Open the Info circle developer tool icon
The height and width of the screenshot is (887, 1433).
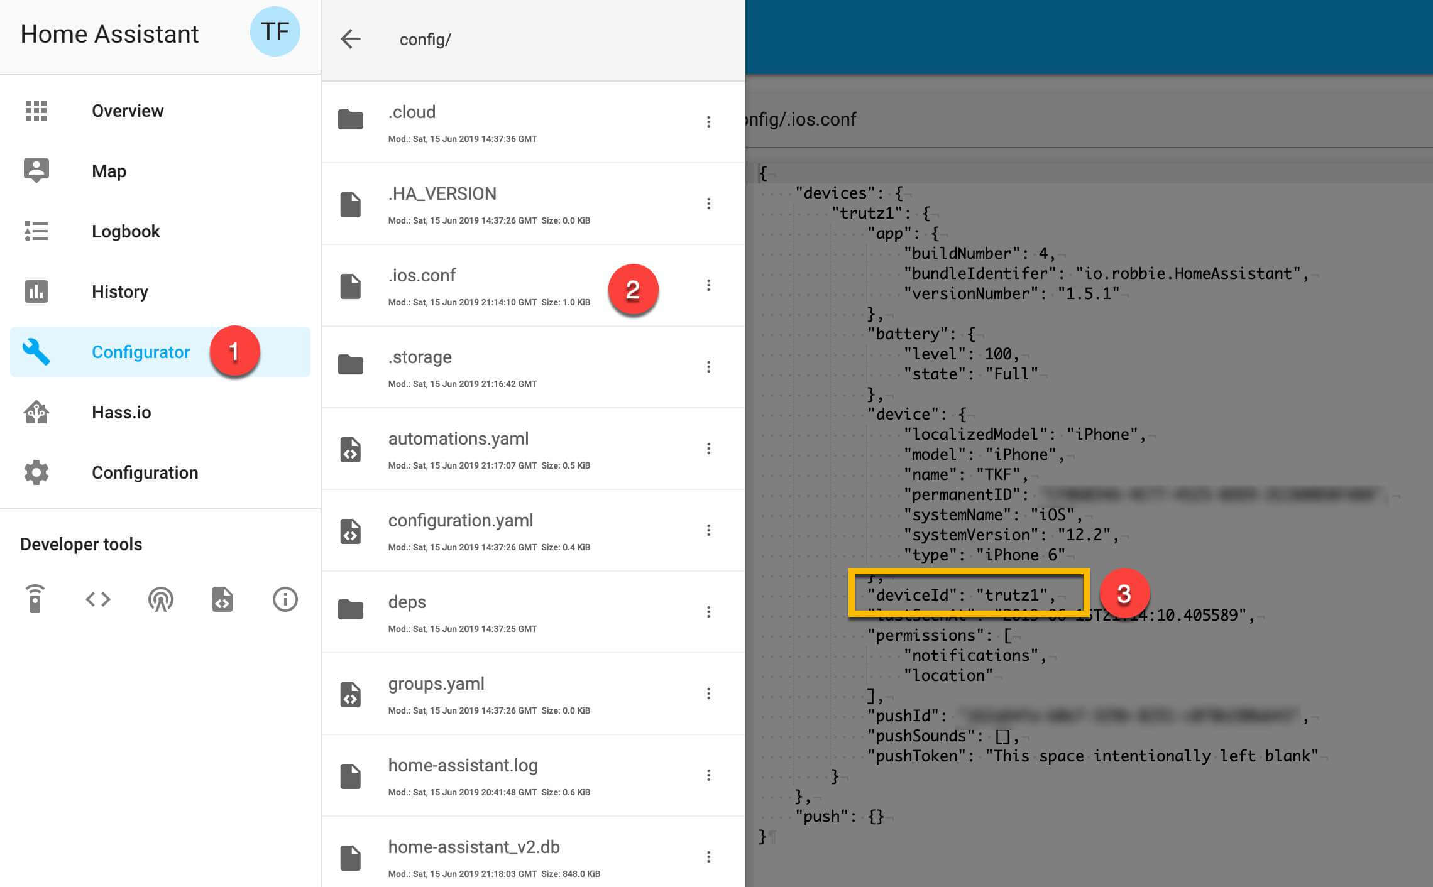[285, 599]
